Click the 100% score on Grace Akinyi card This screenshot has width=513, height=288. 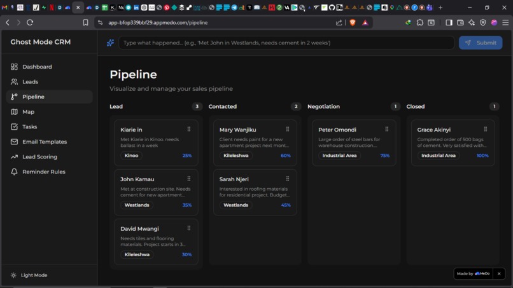click(x=482, y=156)
